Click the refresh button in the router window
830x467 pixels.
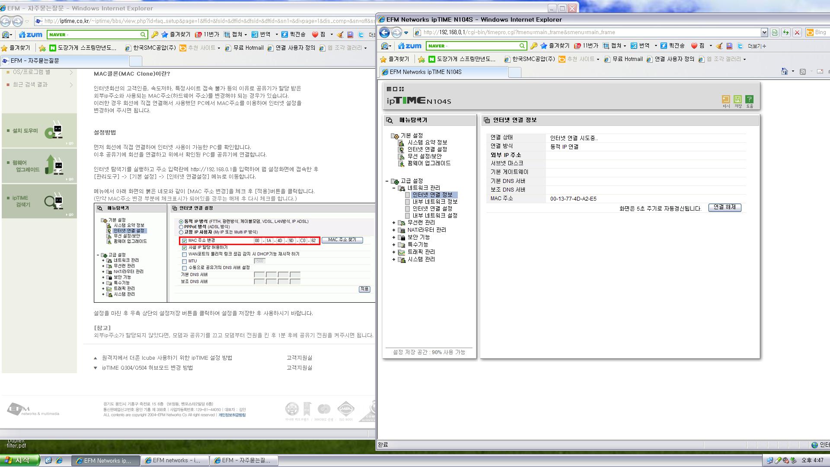[x=785, y=32]
